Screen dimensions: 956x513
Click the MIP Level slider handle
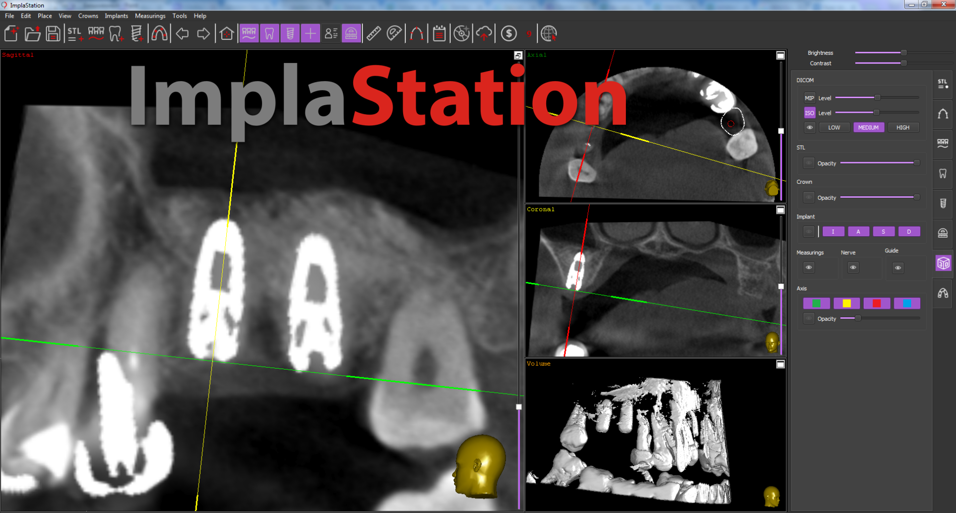[877, 97]
